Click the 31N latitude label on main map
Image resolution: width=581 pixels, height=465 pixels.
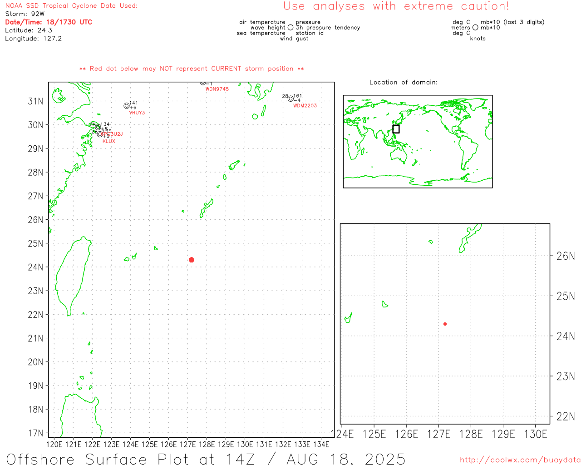(36, 101)
